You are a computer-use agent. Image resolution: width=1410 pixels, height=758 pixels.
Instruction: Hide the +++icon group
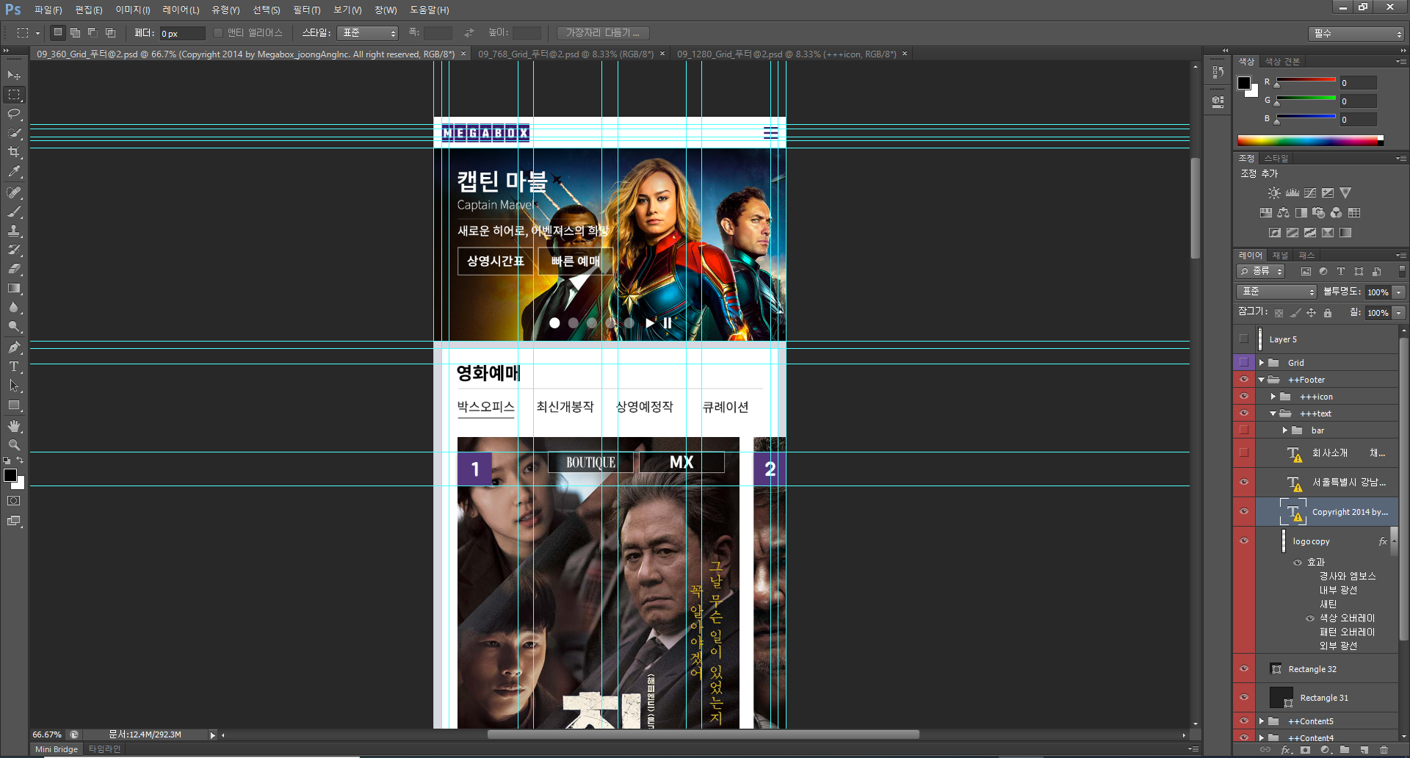[1244, 397]
